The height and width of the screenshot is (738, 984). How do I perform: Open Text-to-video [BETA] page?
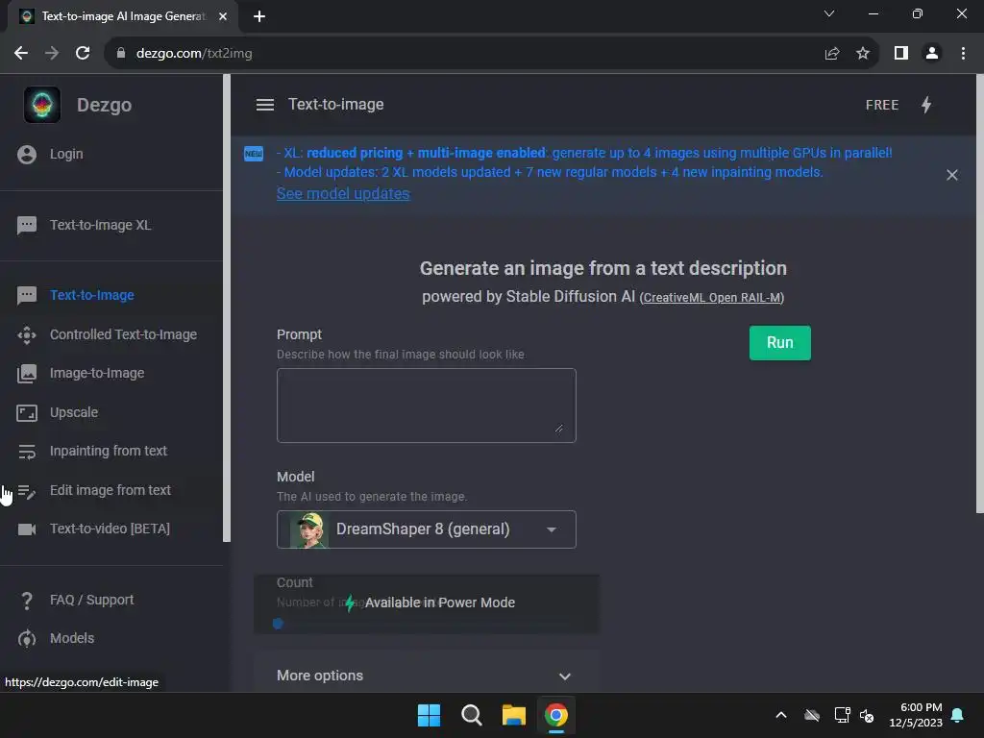[x=110, y=529]
